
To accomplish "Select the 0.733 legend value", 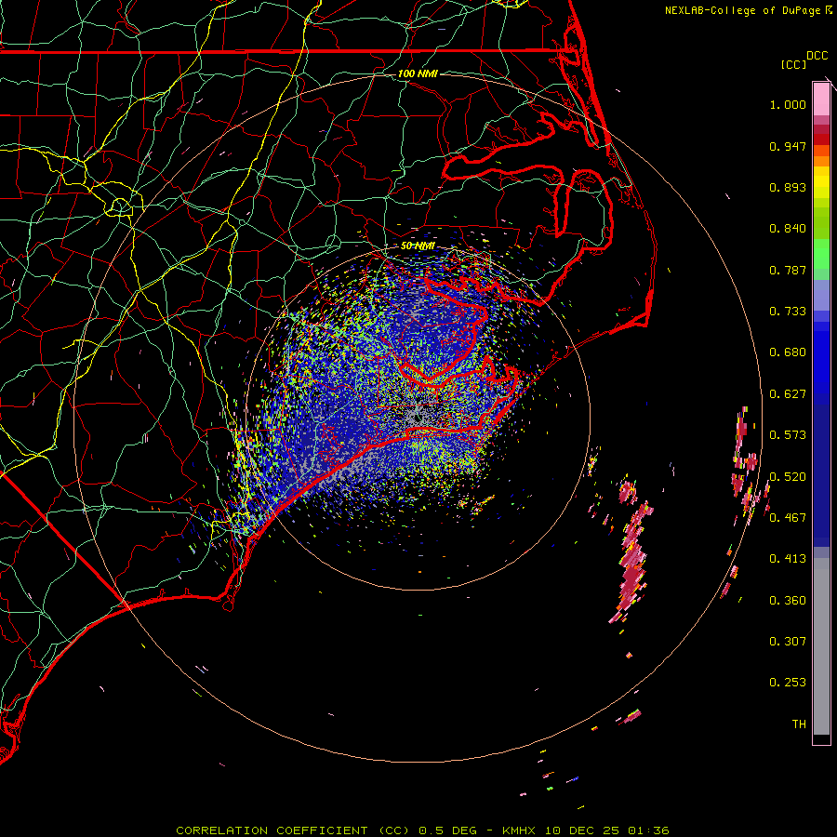I will pyautogui.click(x=788, y=312).
